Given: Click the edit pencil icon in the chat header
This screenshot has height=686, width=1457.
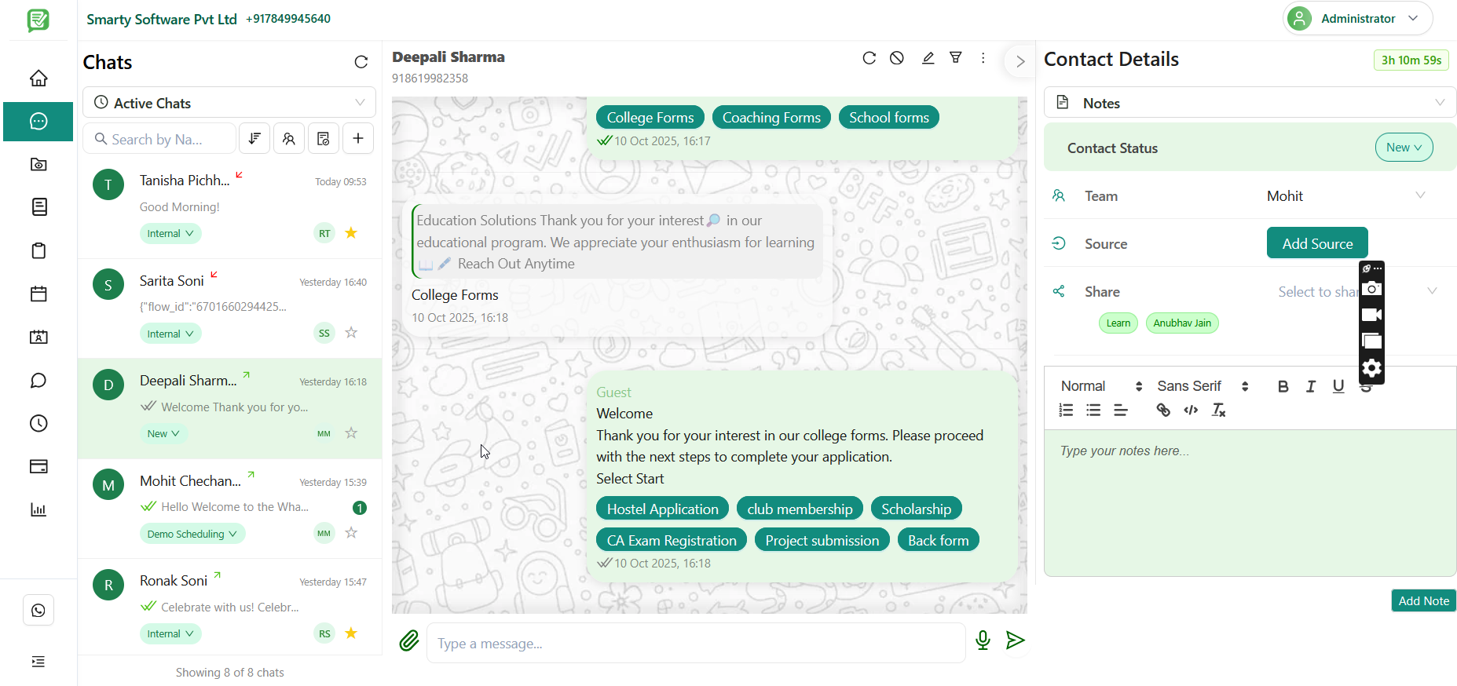Looking at the screenshot, I should (x=928, y=58).
